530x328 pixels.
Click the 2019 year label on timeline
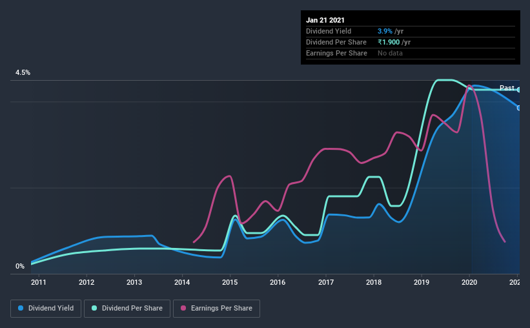pos(422,282)
